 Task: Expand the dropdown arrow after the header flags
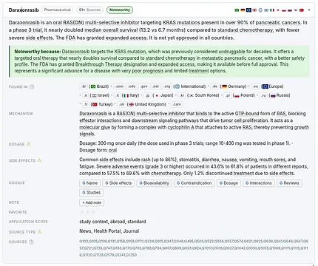pyautogui.click(x=309, y=10)
